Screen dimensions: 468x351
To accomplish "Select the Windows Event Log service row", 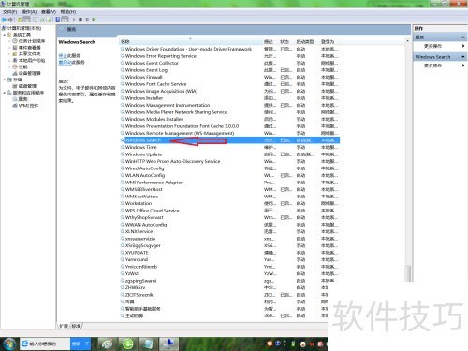I will 229,70.
